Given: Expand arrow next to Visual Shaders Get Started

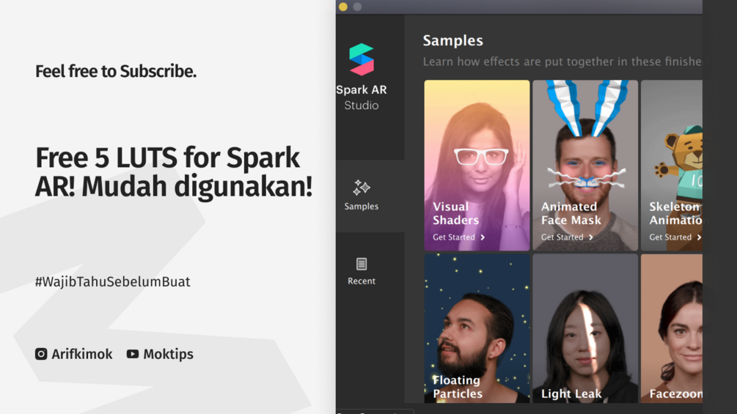Looking at the screenshot, I should click(x=483, y=237).
